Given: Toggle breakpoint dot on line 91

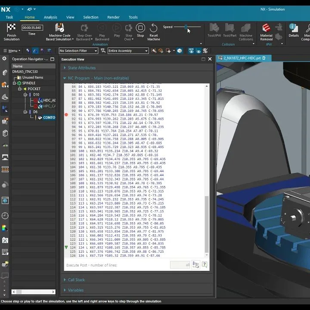Looking at the screenshot, I should coord(66,115).
